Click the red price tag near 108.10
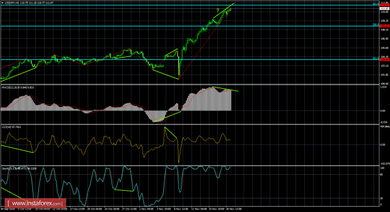Image resolution: width=390 pixels, height=212 pixels. [385, 26]
